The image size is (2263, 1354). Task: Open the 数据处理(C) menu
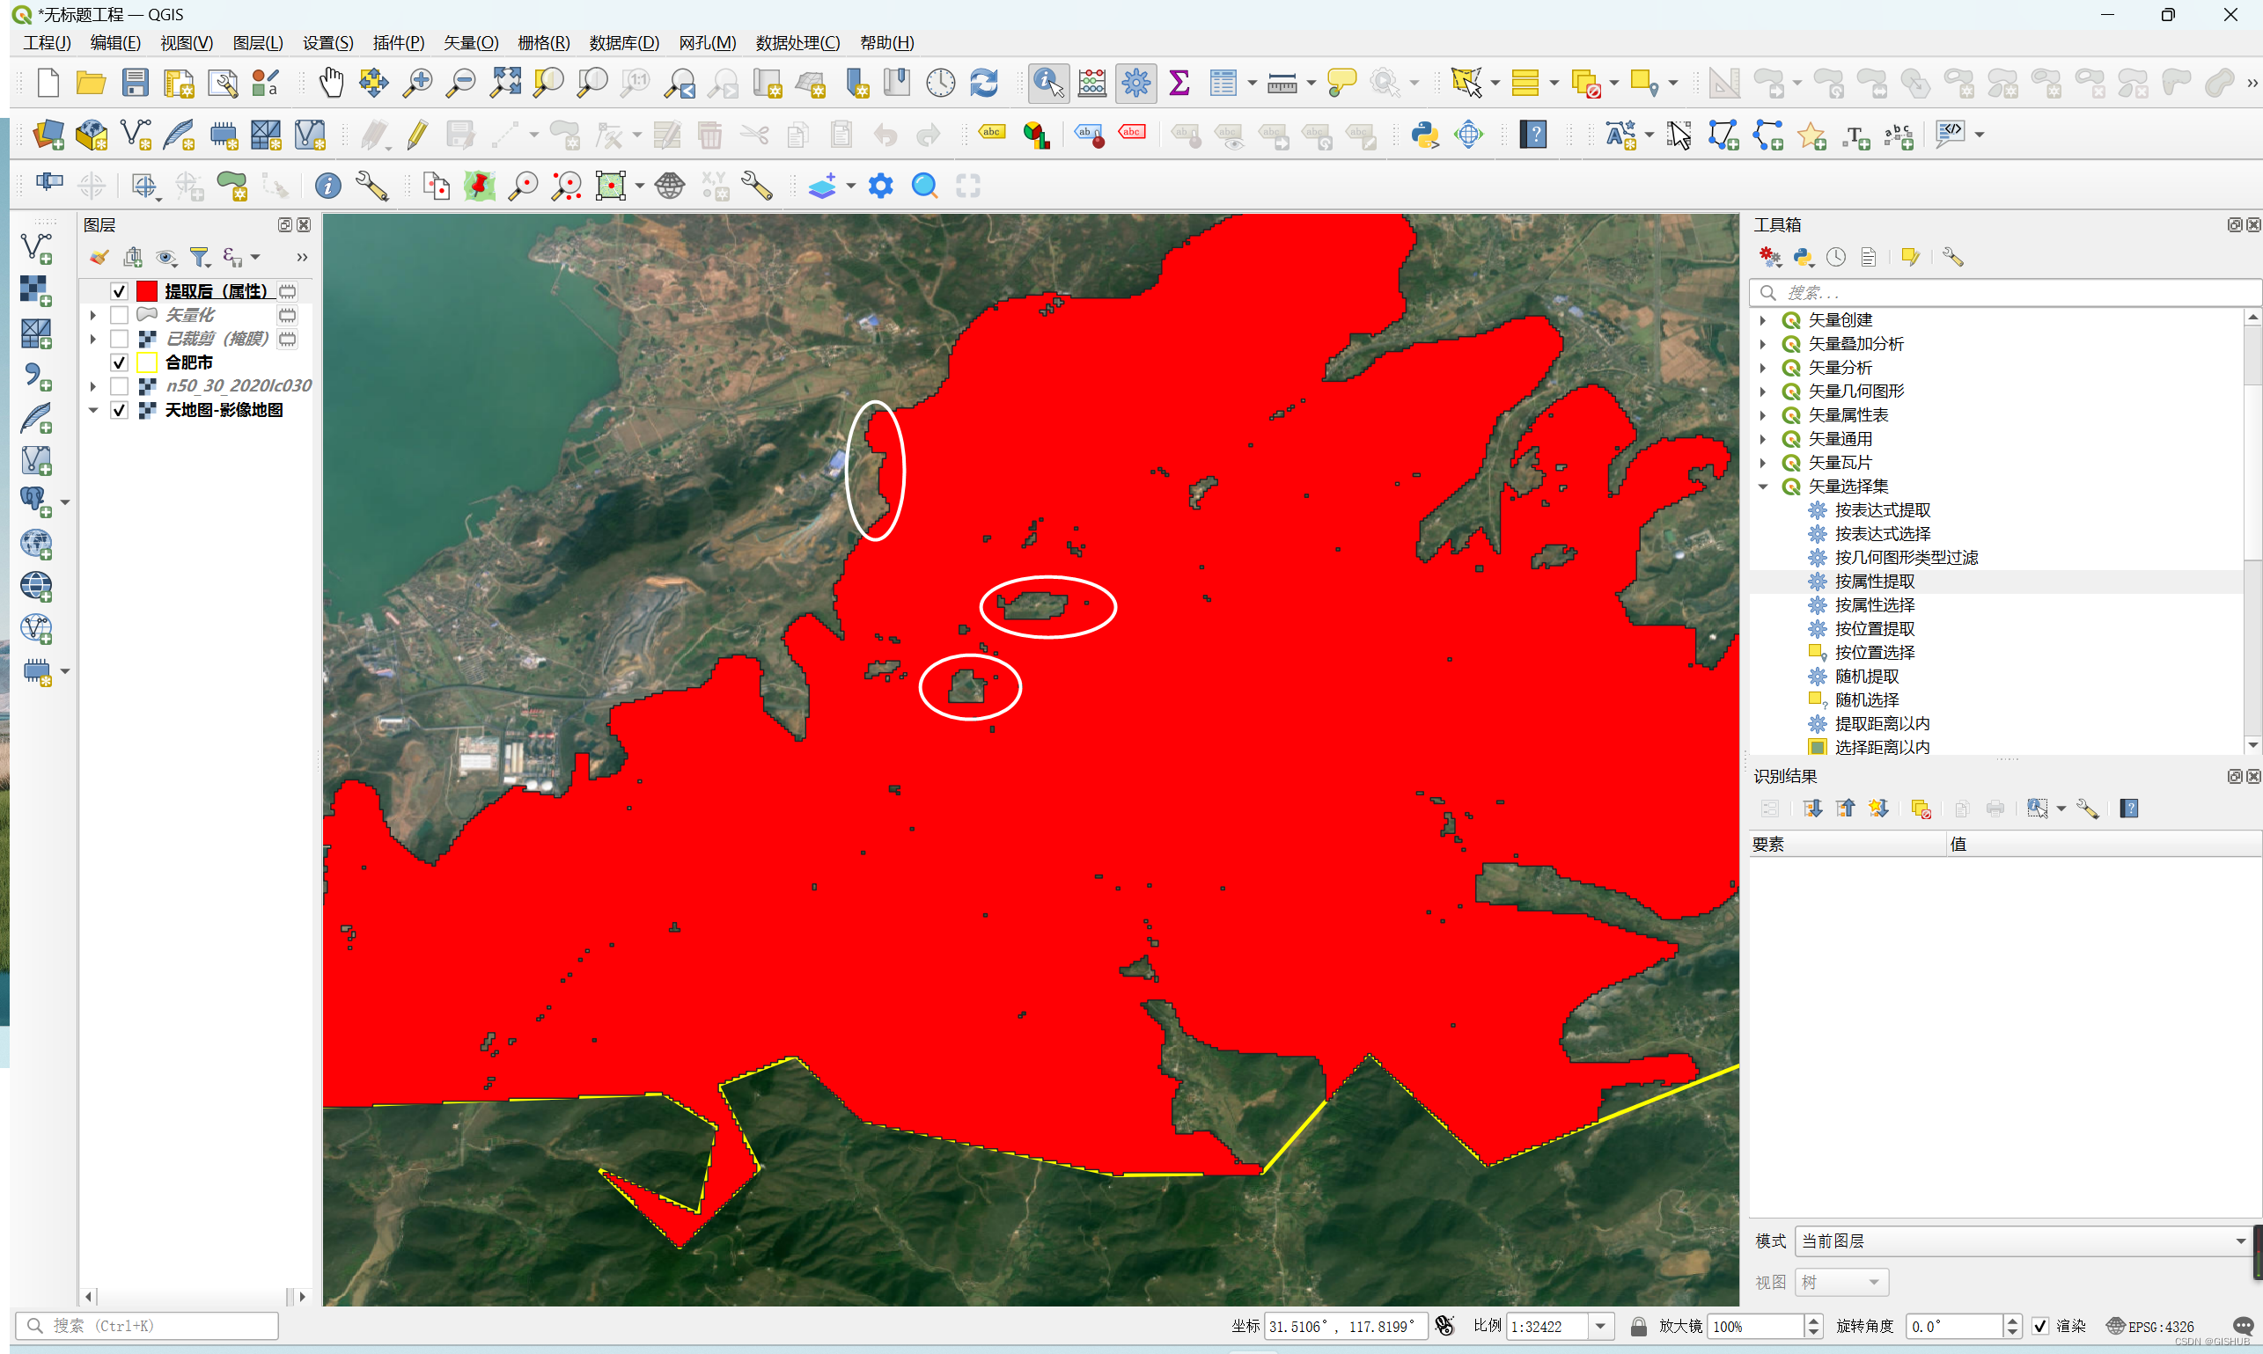pyautogui.click(x=797, y=43)
